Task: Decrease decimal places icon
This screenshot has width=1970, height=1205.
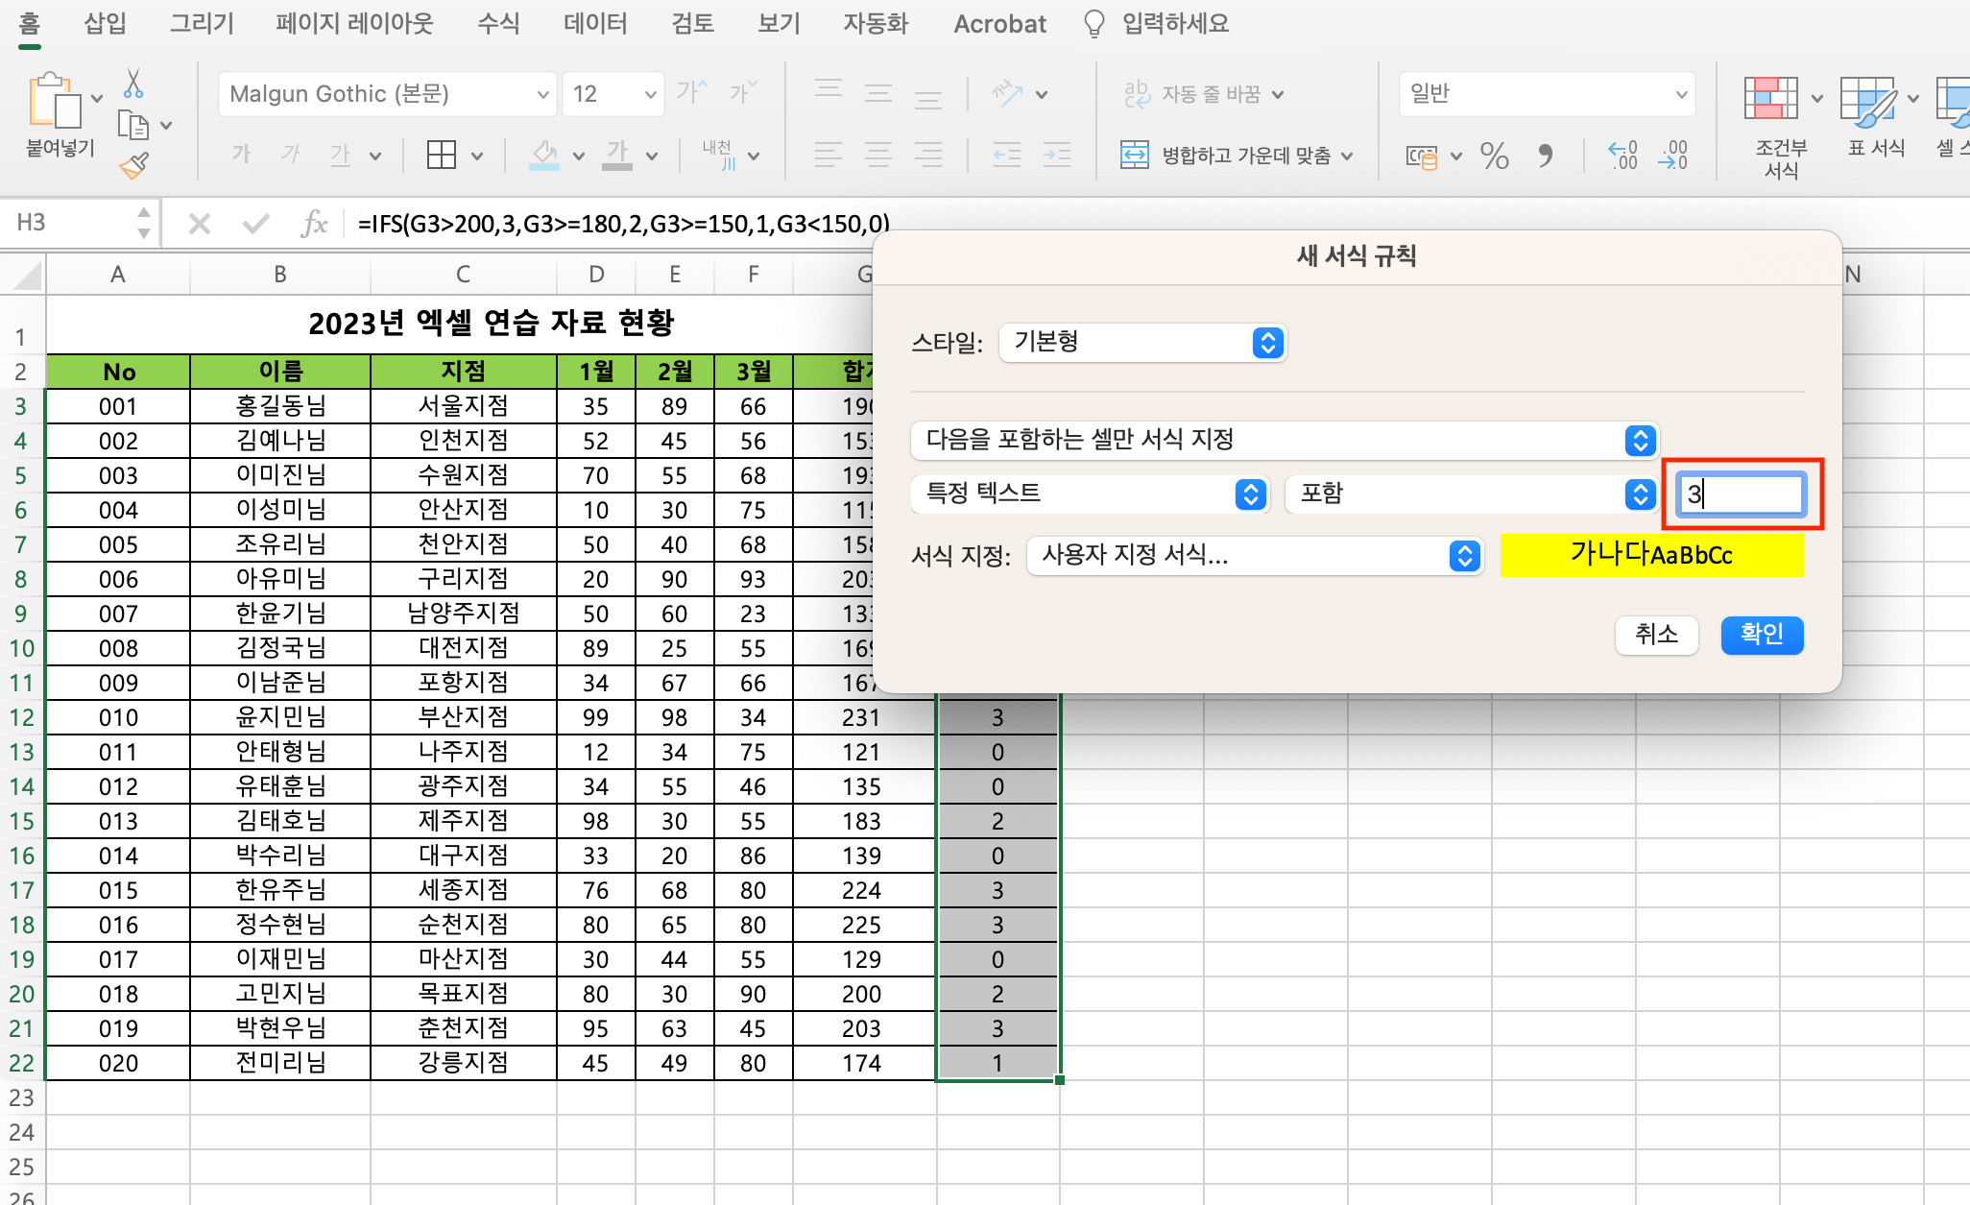Action: pyautogui.click(x=1673, y=155)
